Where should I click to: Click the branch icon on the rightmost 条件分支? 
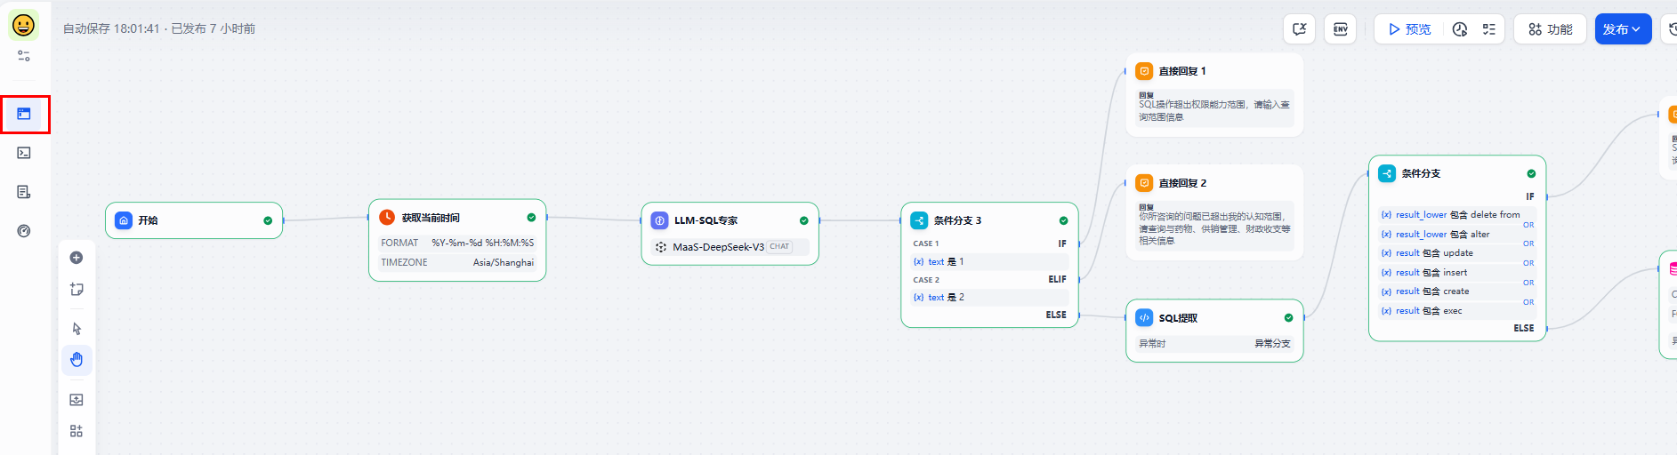pos(1387,174)
